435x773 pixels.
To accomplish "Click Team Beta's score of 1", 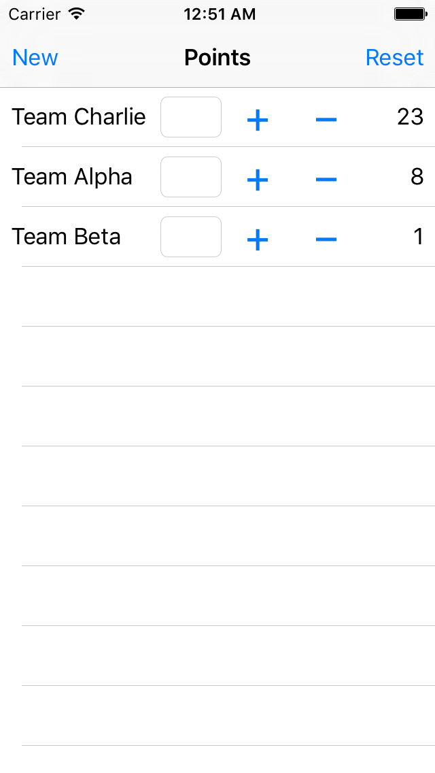I will pyautogui.click(x=418, y=237).
